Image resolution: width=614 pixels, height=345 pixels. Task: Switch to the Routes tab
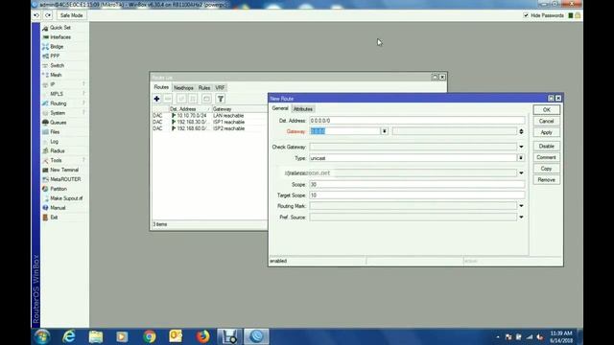[x=161, y=87]
